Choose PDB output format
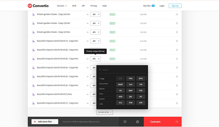The width and height of the screenshot is (219, 127). click(131, 103)
